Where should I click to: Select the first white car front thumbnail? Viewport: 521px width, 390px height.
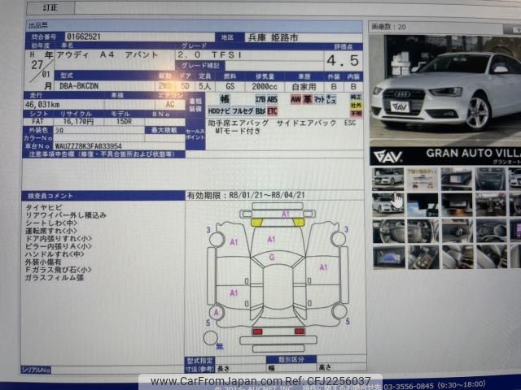point(387,178)
